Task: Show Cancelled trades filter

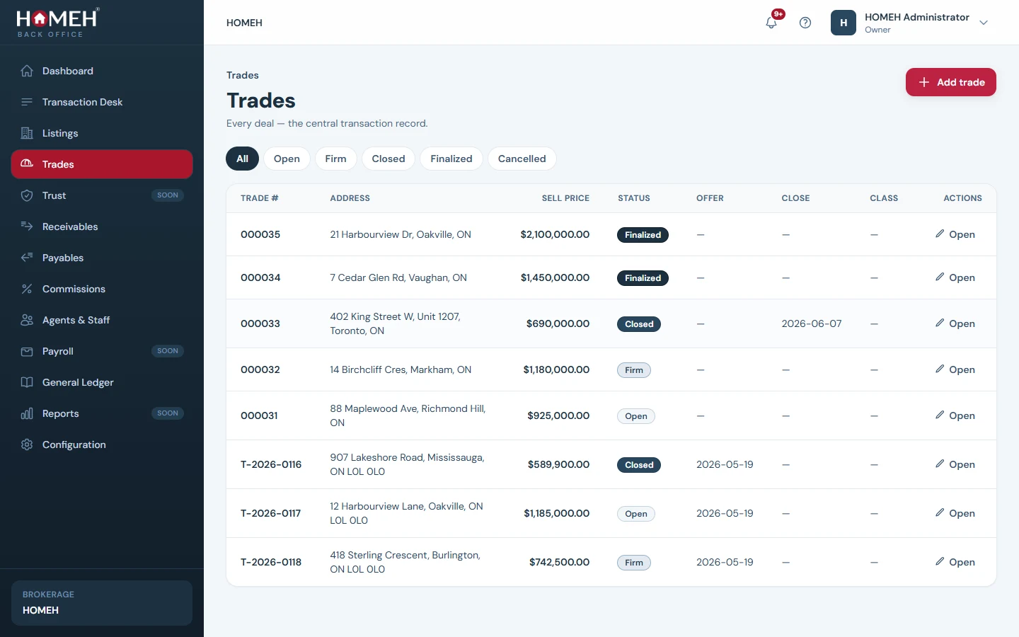Action: 522,159
